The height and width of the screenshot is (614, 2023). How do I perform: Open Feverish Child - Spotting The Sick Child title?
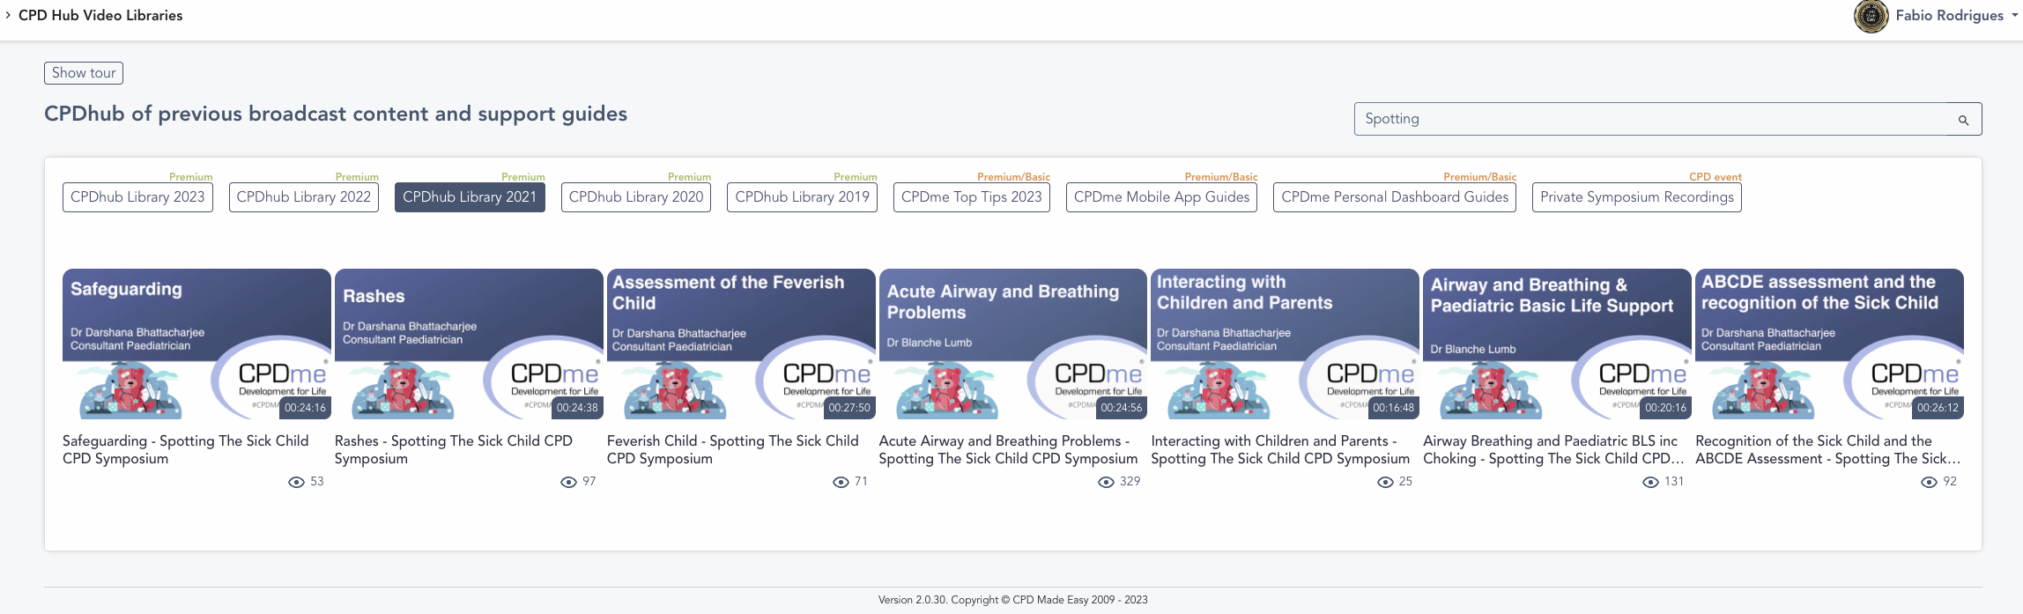point(733,449)
